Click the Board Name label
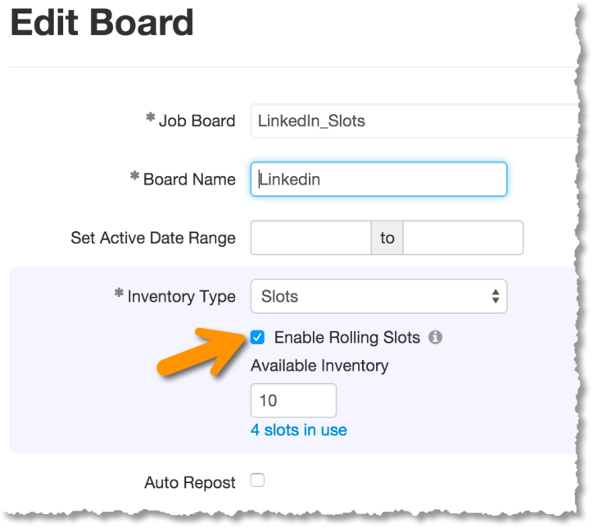 pyautogui.click(x=189, y=179)
